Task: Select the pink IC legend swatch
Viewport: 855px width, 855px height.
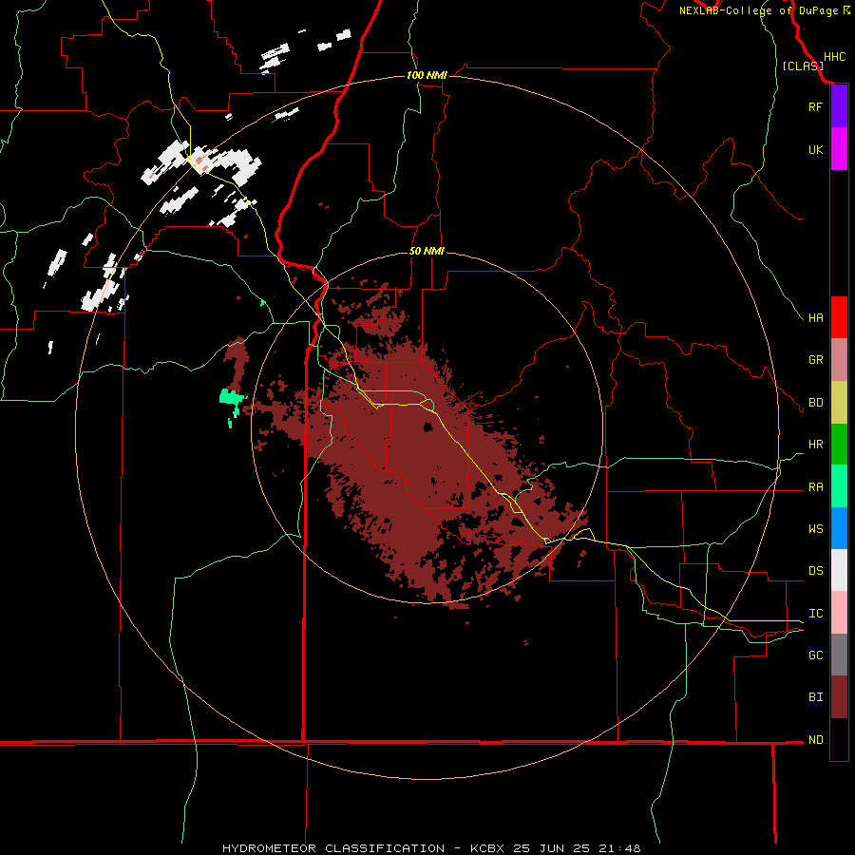Action: click(x=839, y=613)
